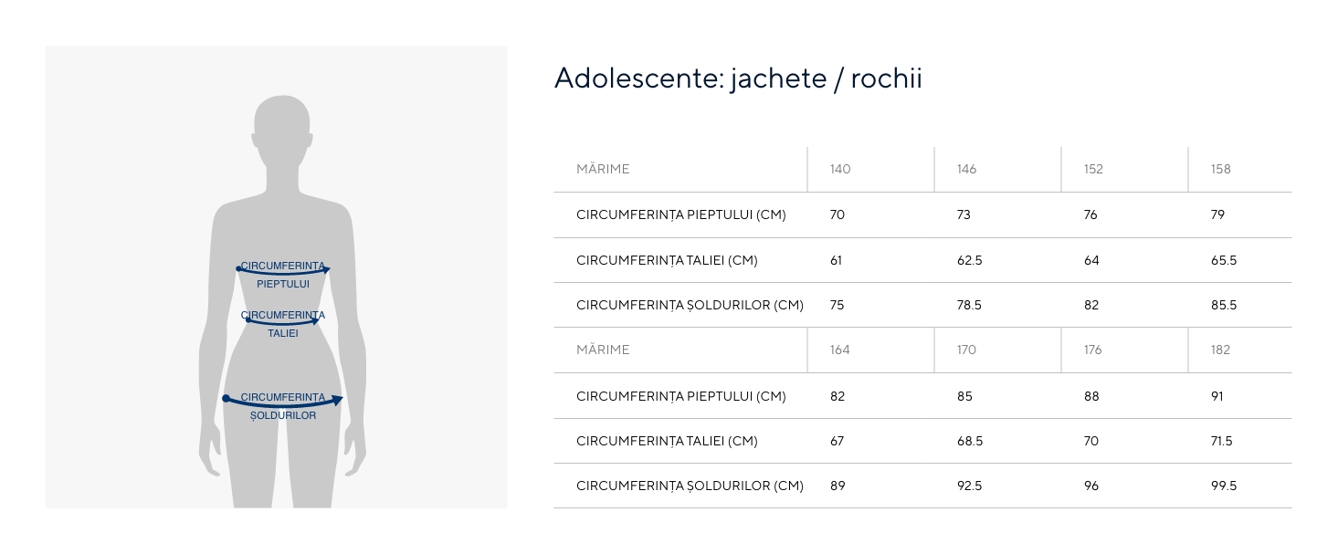Click the hip value 96 cell
1338x554 pixels.
point(1091,486)
